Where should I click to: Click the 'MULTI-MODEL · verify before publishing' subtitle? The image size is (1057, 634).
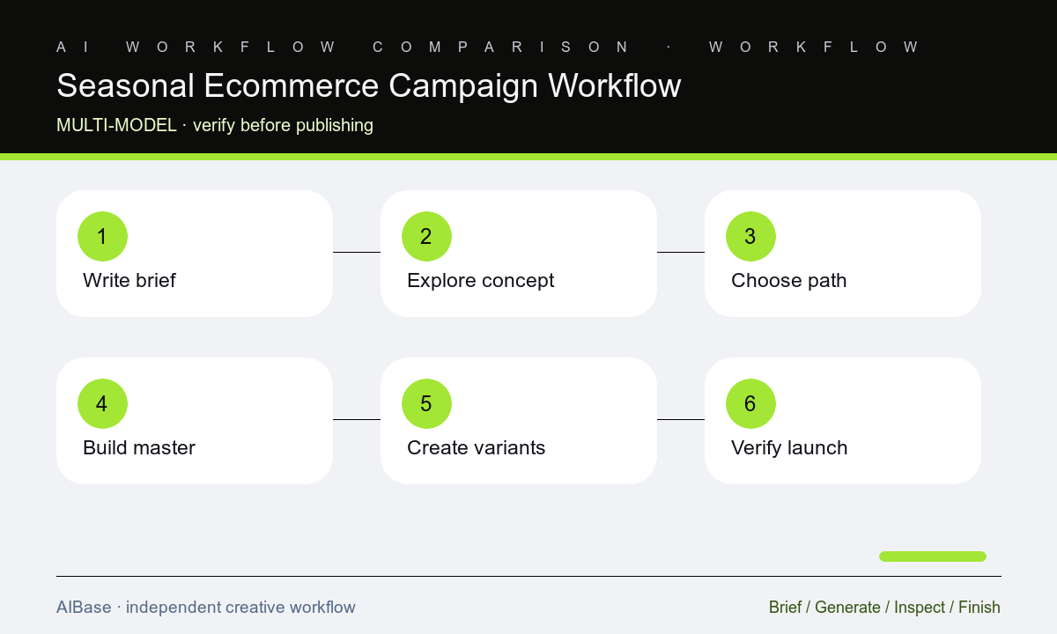[x=215, y=125]
